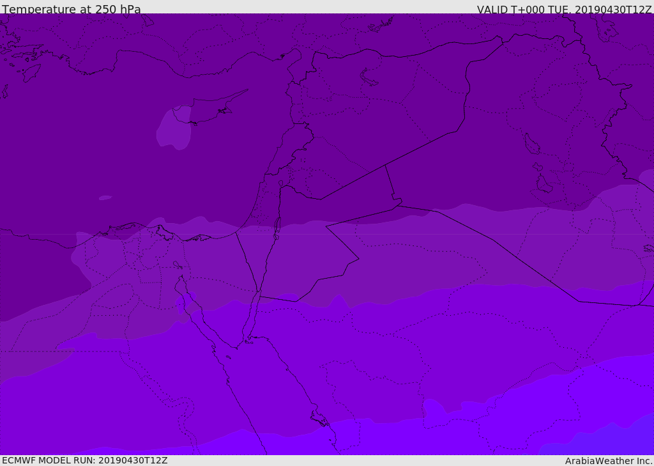Click the 'Temperature at 250 hPa' title
The height and width of the screenshot is (466, 654).
72,9
